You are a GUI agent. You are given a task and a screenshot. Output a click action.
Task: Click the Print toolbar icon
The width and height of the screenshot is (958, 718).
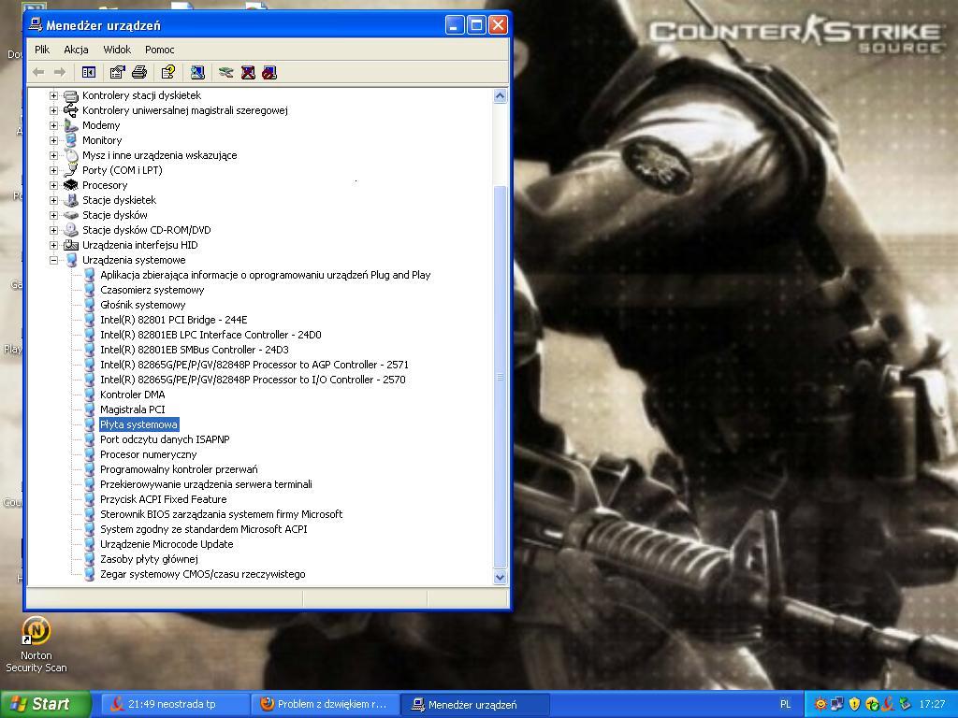pos(139,73)
